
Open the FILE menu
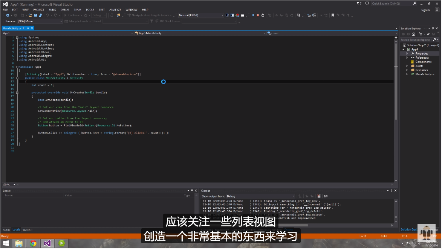click(x=5, y=9)
